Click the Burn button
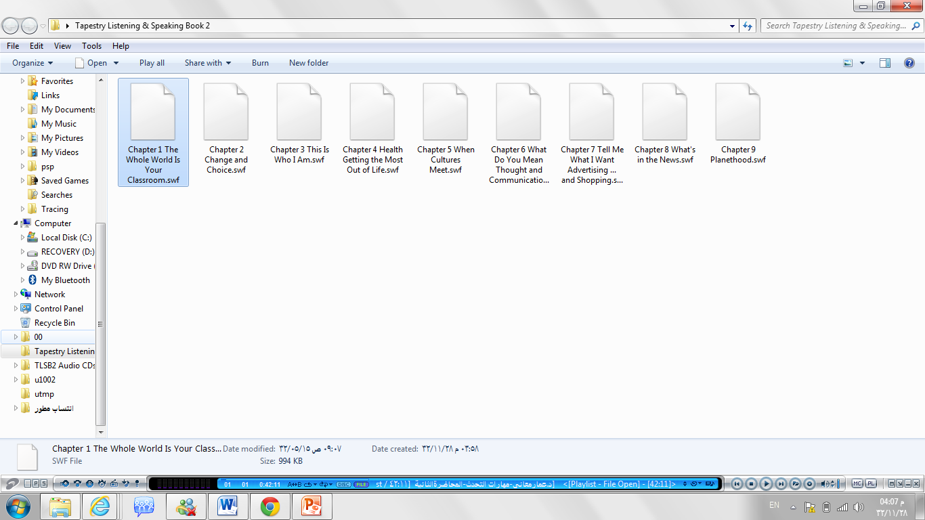925x520 pixels. pyautogui.click(x=260, y=63)
